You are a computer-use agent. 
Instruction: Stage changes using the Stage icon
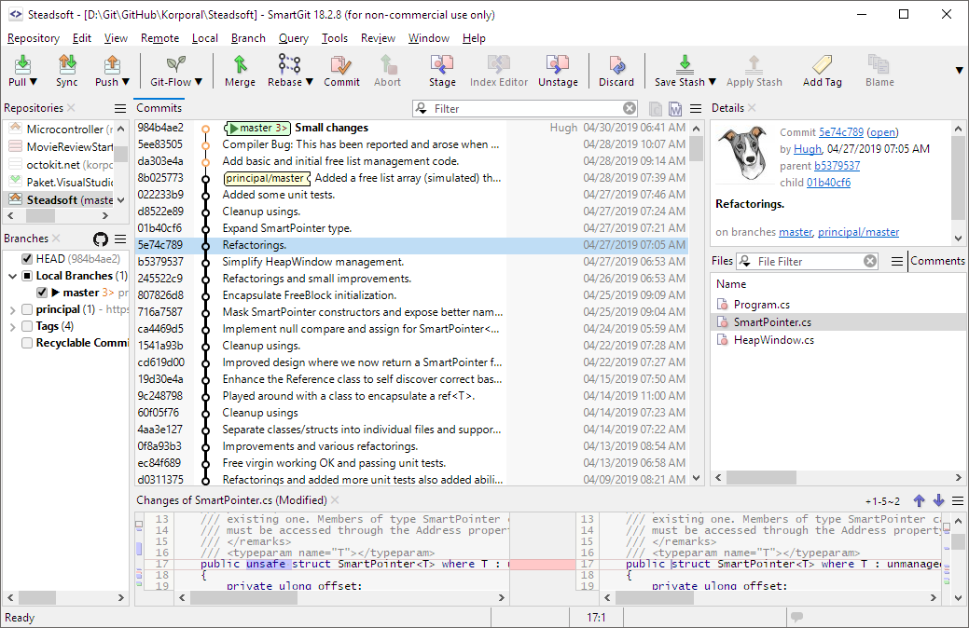point(441,70)
